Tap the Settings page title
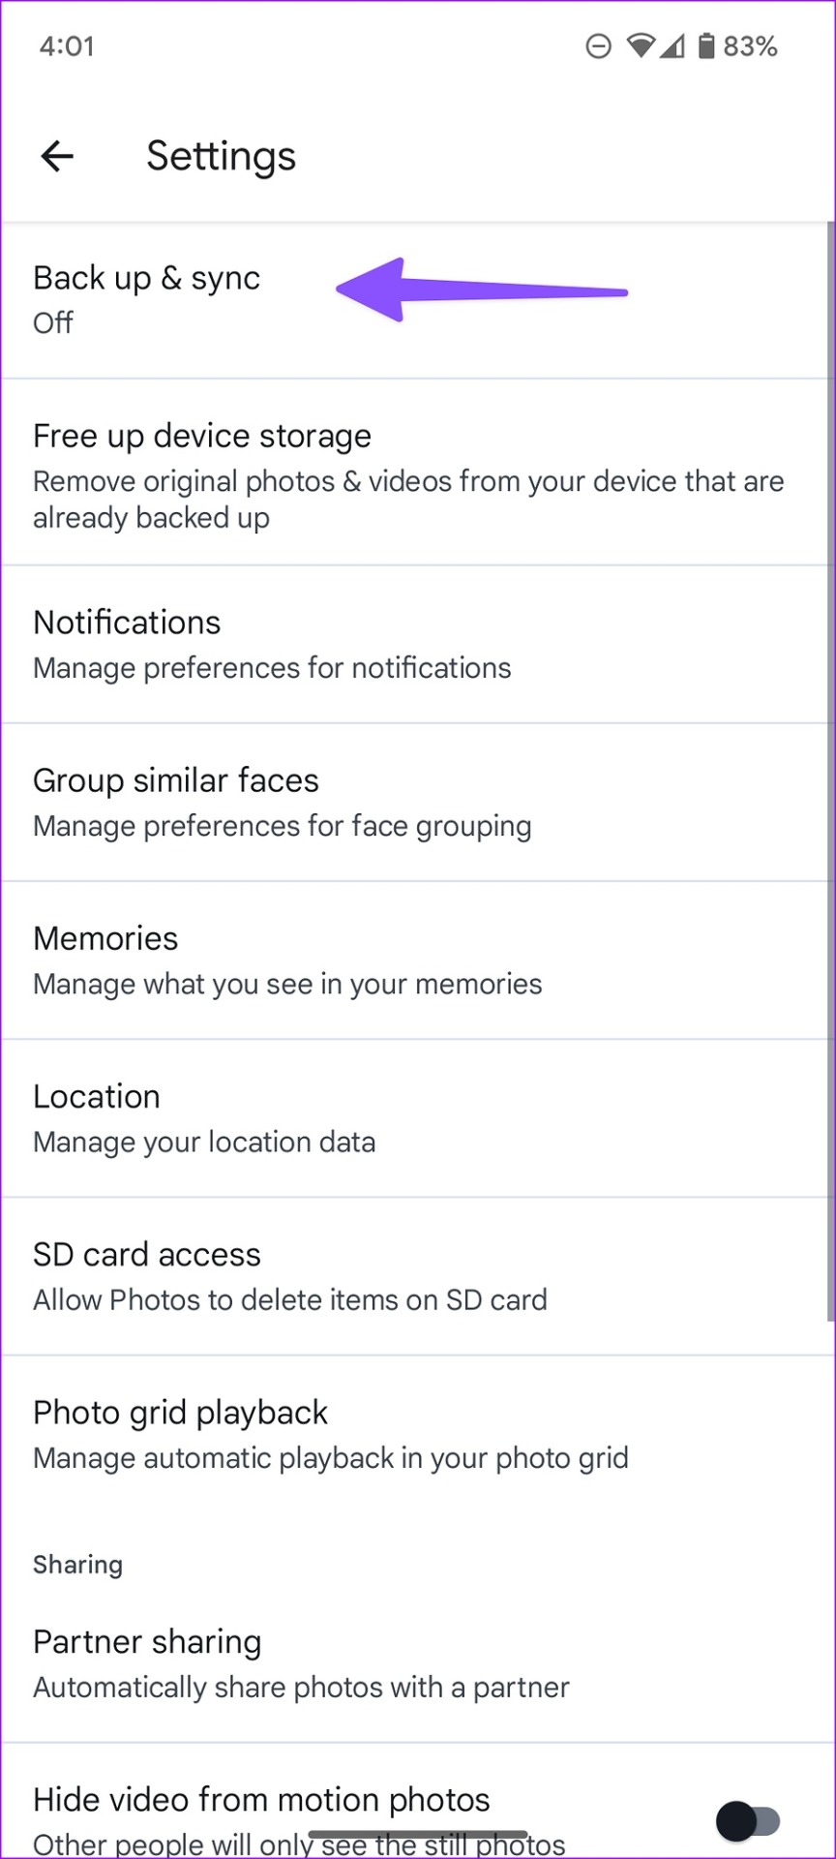The height and width of the screenshot is (1859, 836). pyautogui.click(x=221, y=157)
